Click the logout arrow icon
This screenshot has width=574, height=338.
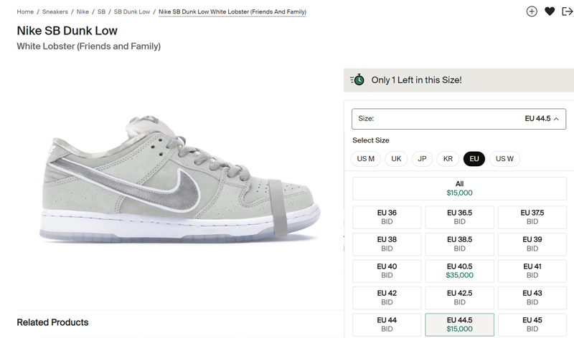(568, 11)
